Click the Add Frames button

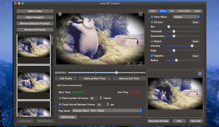tap(68, 117)
